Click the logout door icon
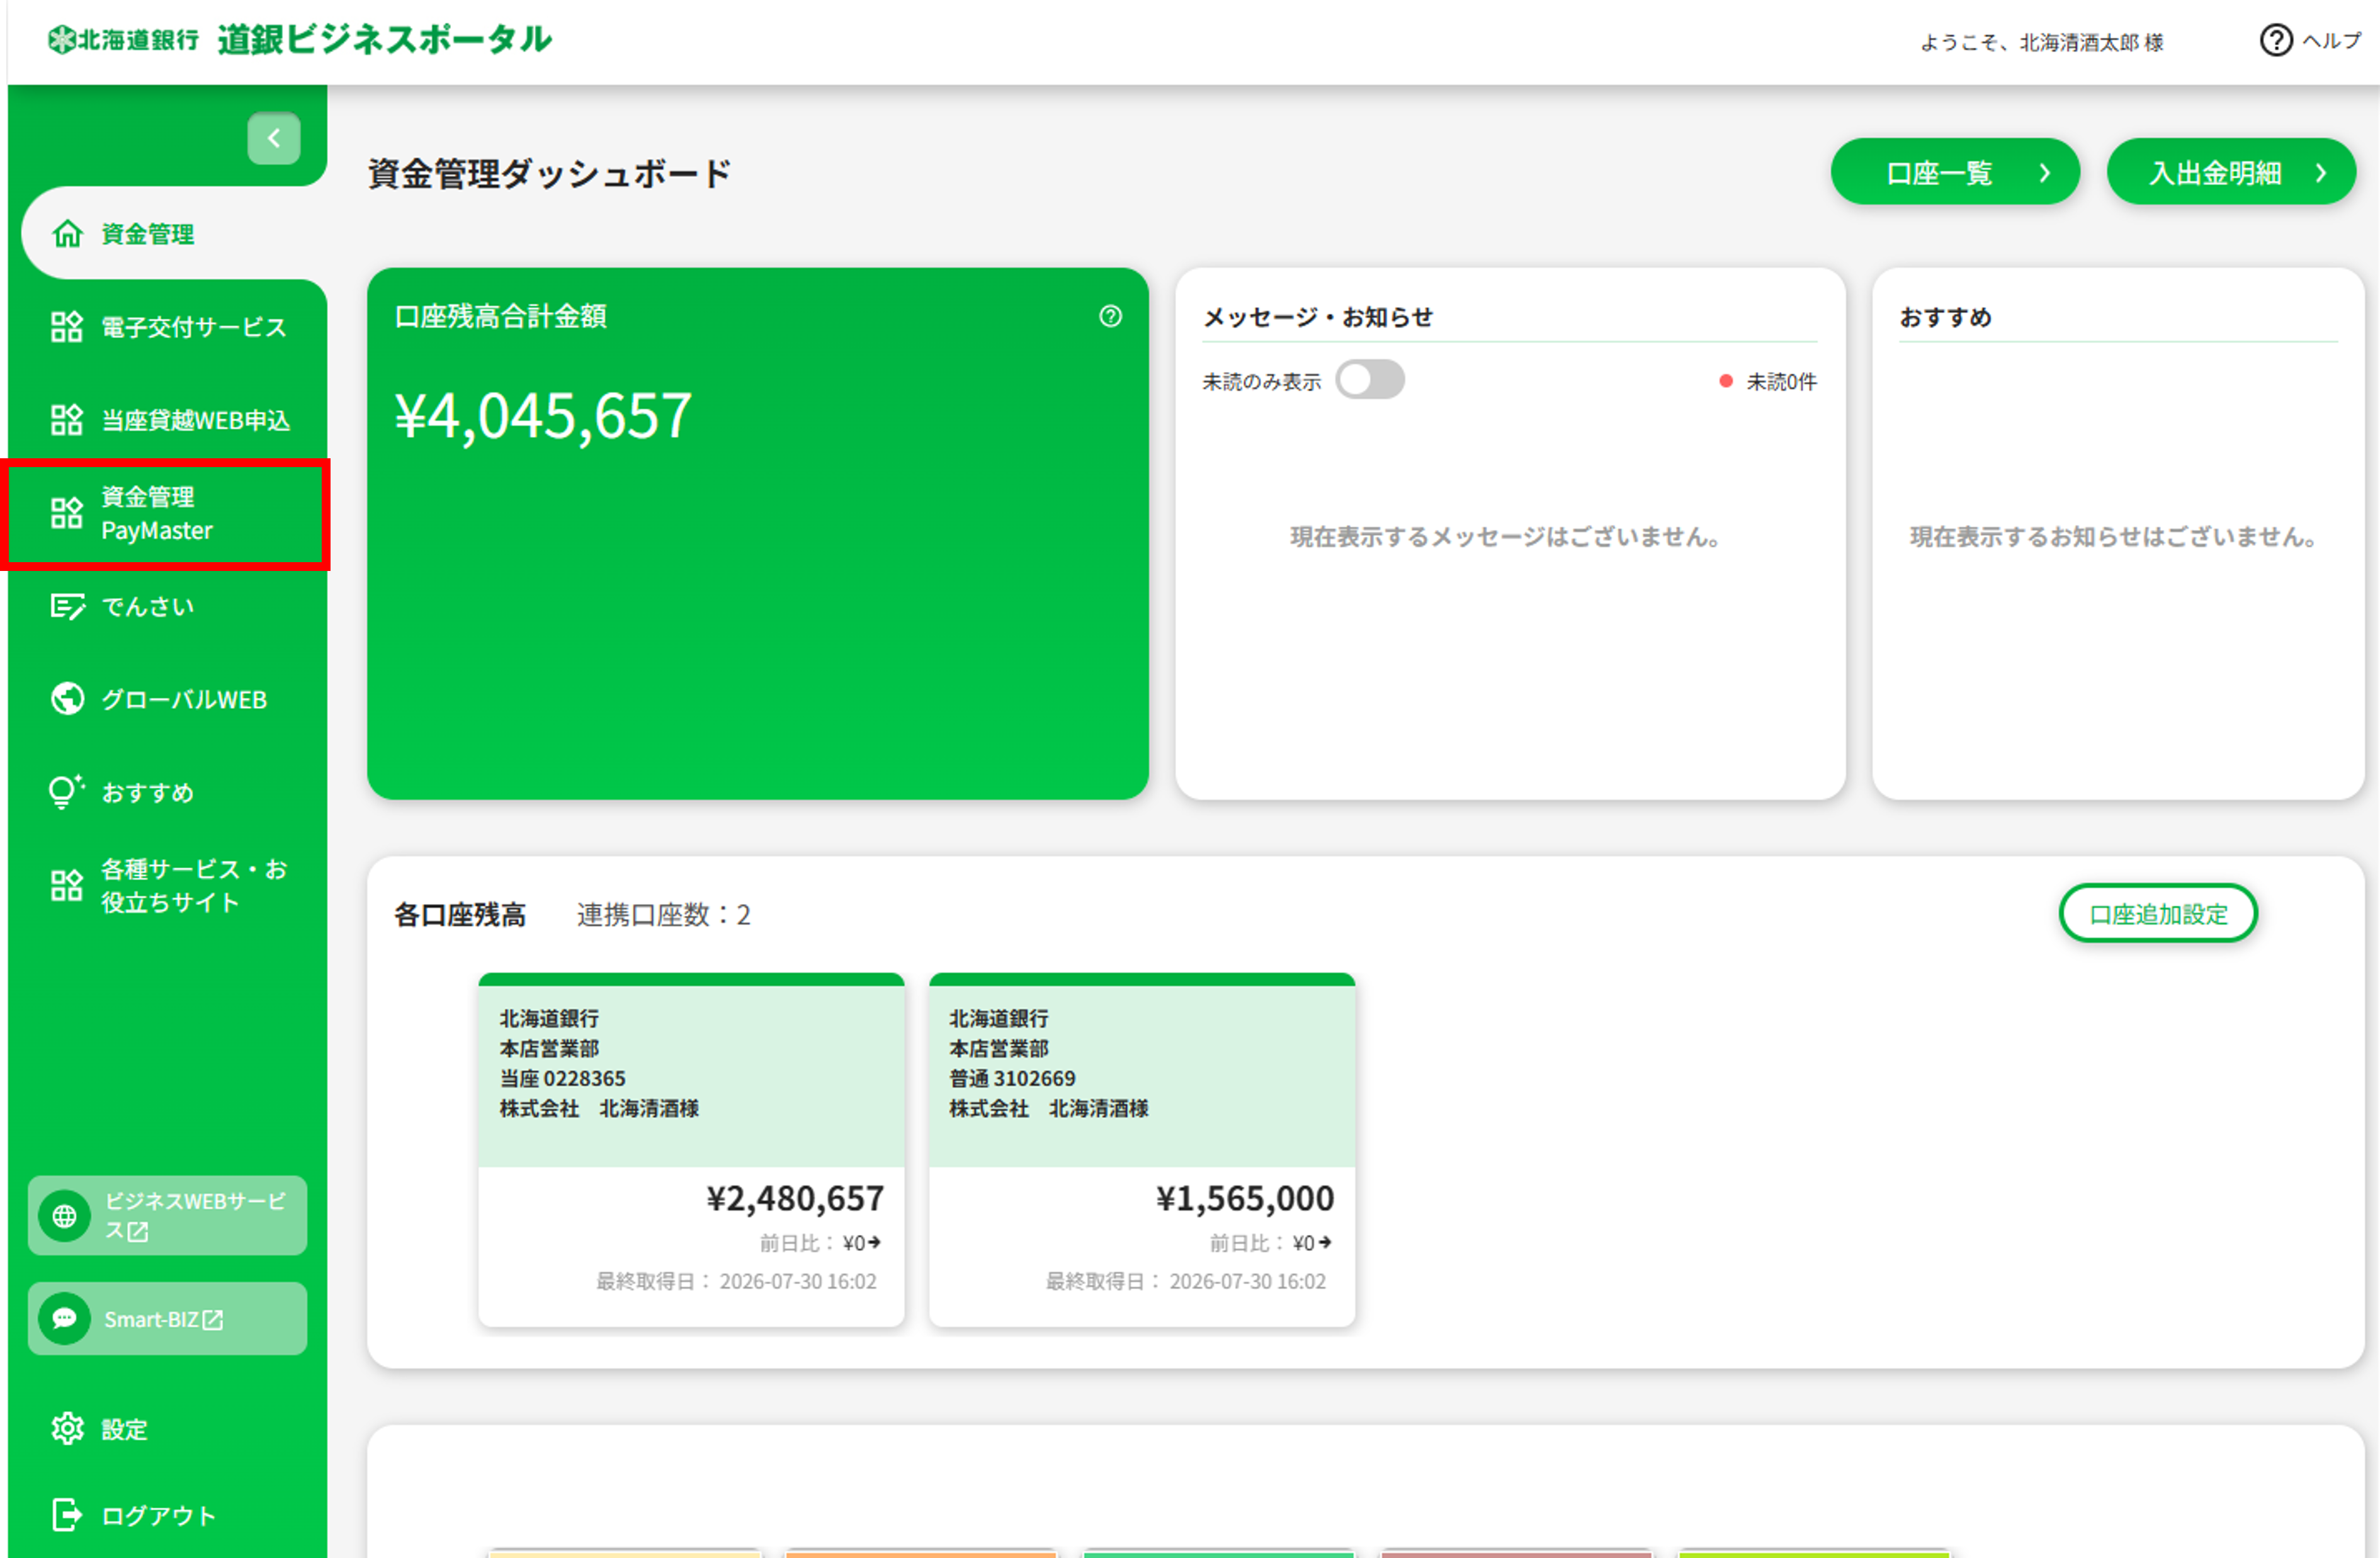The width and height of the screenshot is (2380, 1558). [67, 1515]
